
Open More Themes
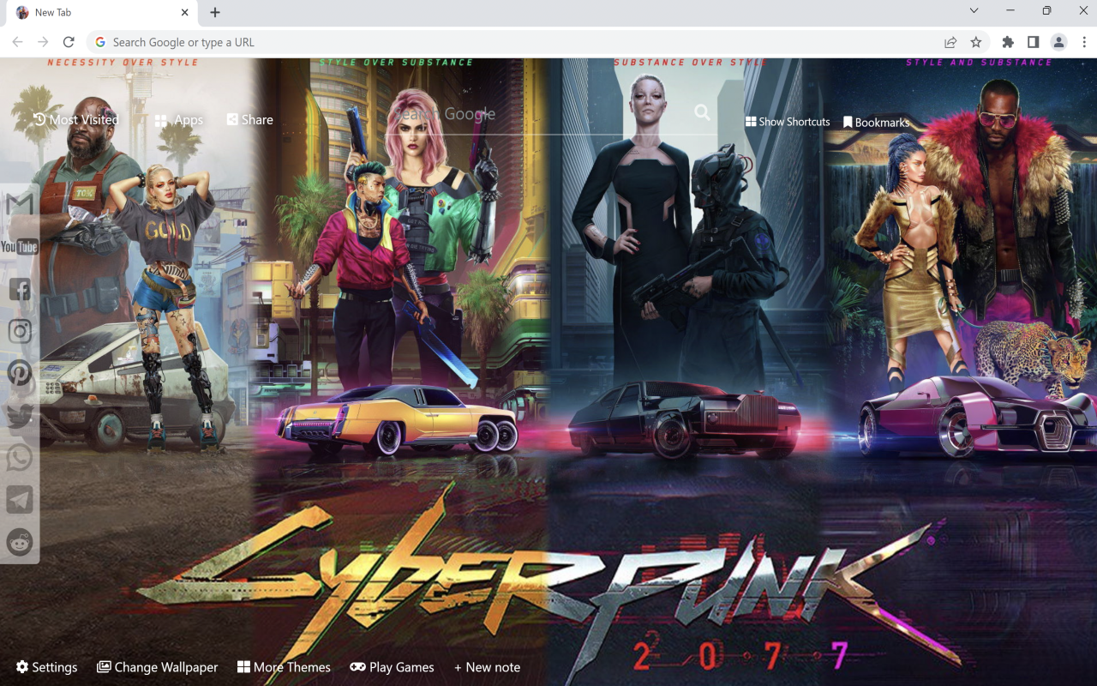[284, 667]
